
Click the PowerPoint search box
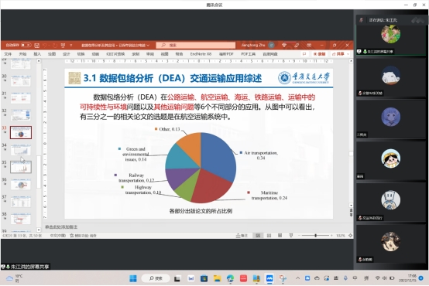pos(196,45)
